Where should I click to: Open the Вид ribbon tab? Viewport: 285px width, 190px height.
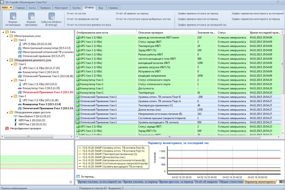101,8
